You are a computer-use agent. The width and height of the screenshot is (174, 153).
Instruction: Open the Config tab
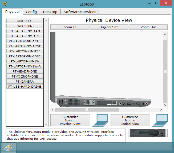(31, 12)
